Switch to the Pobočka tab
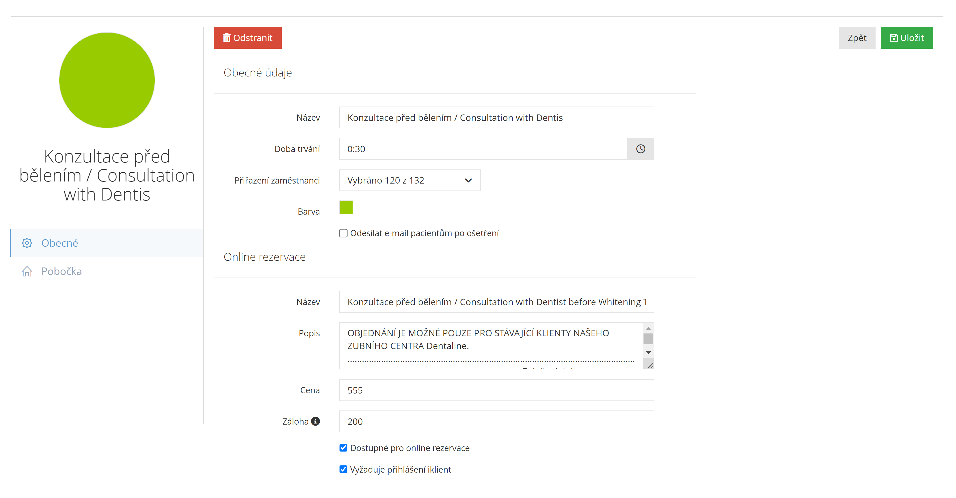The width and height of the screenshot is (956, 498). [x=62, y=271]
